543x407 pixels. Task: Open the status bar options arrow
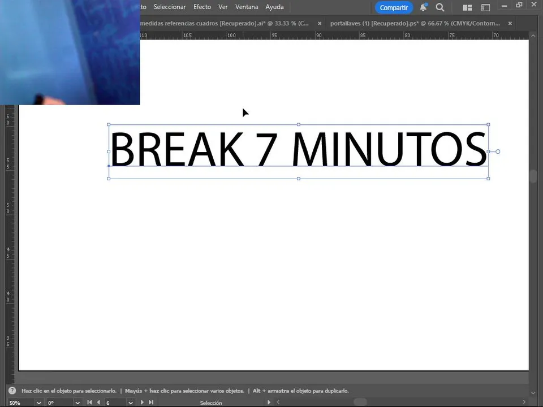(x=269, y=402)
